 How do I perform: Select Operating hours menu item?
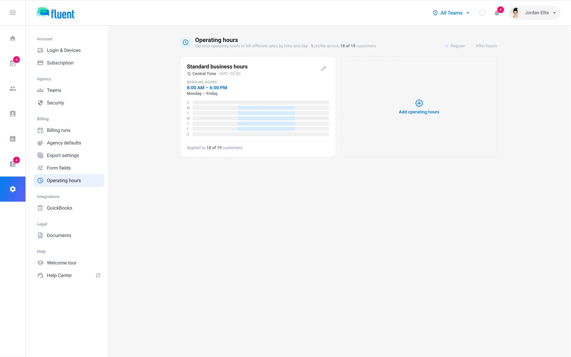[69, 180]
